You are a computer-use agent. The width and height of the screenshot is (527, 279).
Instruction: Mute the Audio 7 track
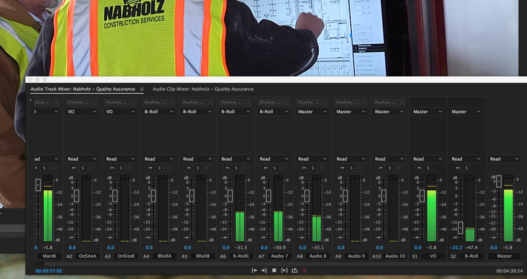coord(266,168)
